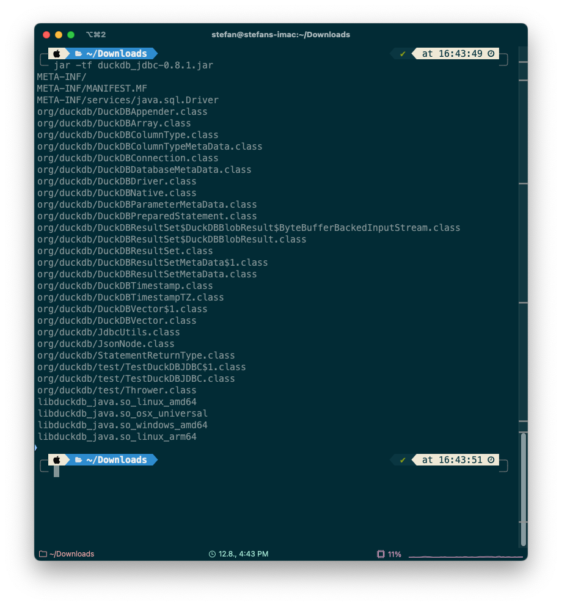Click DuckDBVector.class line
This screenshot has width=562, height=606.
pyautogui.click(x=117, y=320)
